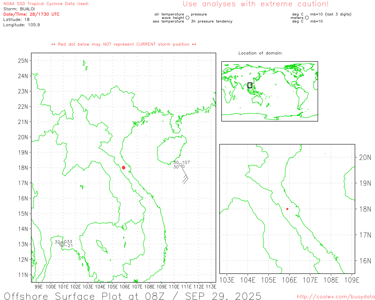Click the red dot on the zoomed inset map
The height and width of the screenshot is (300, 375).
click(x=287, y=209)
